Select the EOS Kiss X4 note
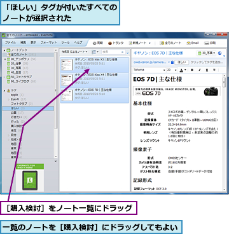The width and height of the screenshot is (229, 234). point(95,80)
